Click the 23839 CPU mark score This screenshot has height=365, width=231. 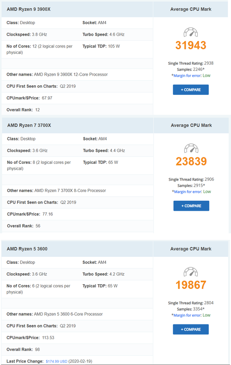click(x=191, y=162)
